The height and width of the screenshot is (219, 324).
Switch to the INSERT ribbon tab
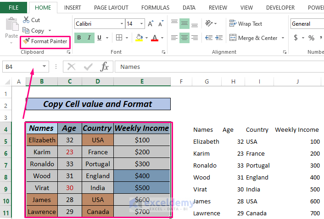[x=73, y=8]
